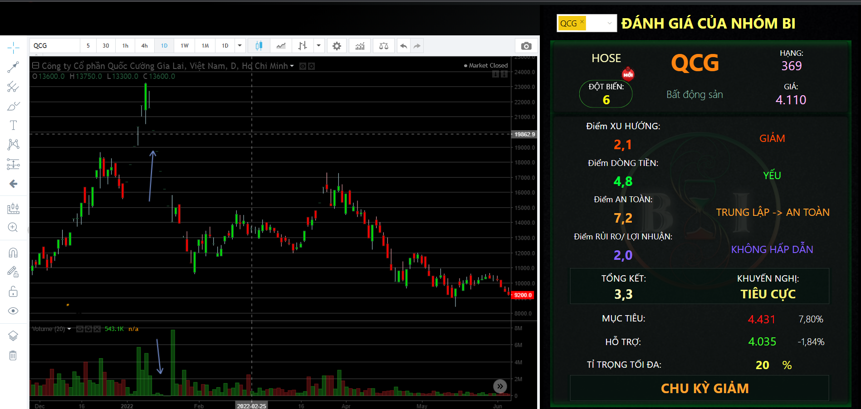Screen dimensions: 861x409
Task: Take a chart snapshot with camera icon
Action: tap(526, 46)
